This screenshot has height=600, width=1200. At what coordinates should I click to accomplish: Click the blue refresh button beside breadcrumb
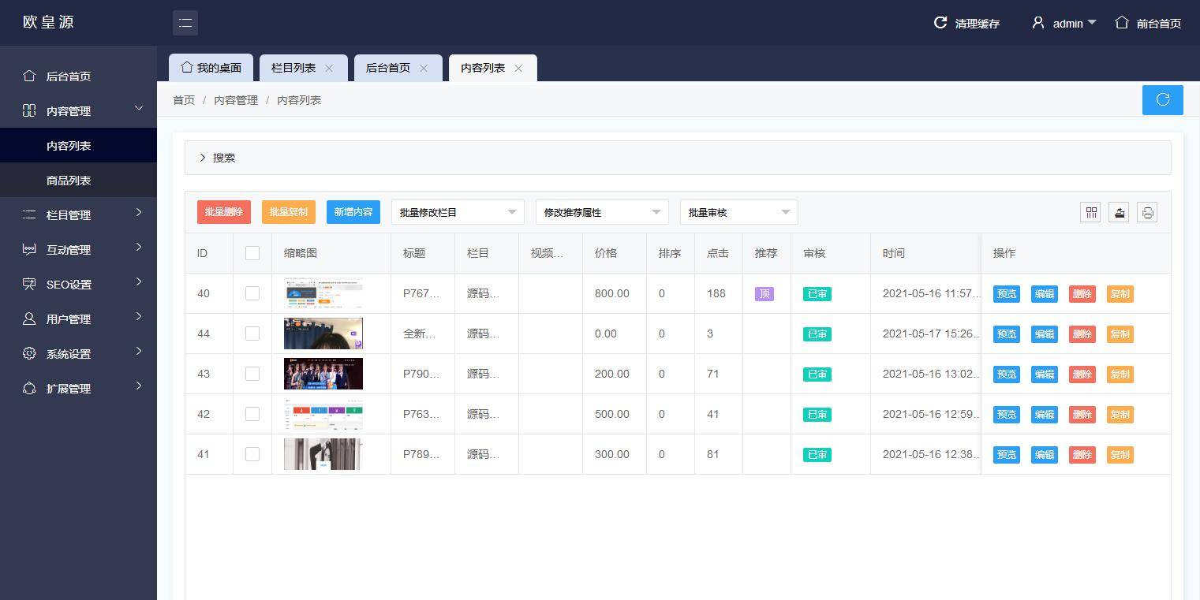click(1162, 99)
